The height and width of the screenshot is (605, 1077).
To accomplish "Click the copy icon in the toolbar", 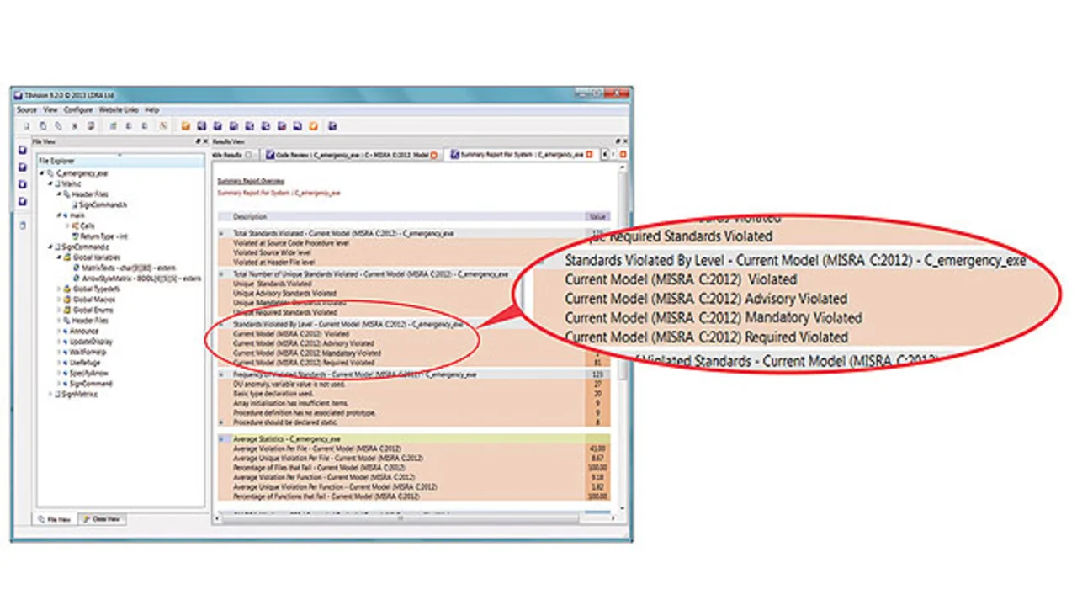I will 44,126.
